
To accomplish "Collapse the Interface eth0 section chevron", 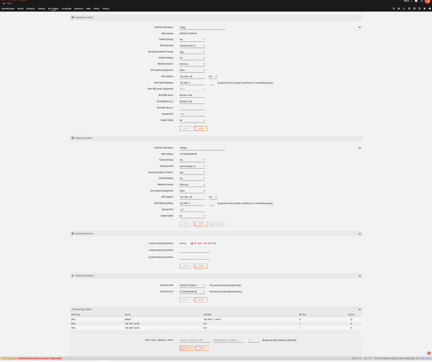I will click(x=360, y=27).
